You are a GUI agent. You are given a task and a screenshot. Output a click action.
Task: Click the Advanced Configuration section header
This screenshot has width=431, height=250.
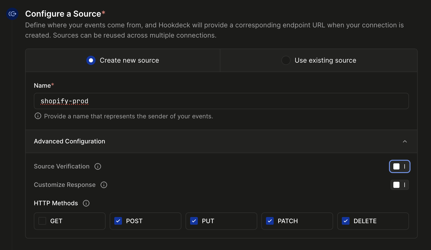(69, 141)
